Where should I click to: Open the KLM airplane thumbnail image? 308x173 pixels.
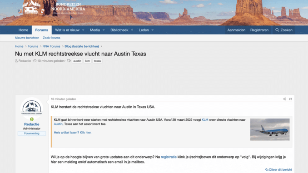pos(270,129)
